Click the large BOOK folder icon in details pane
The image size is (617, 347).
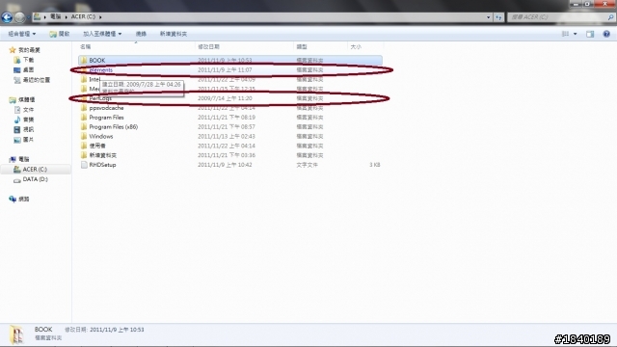click(17, 334)
